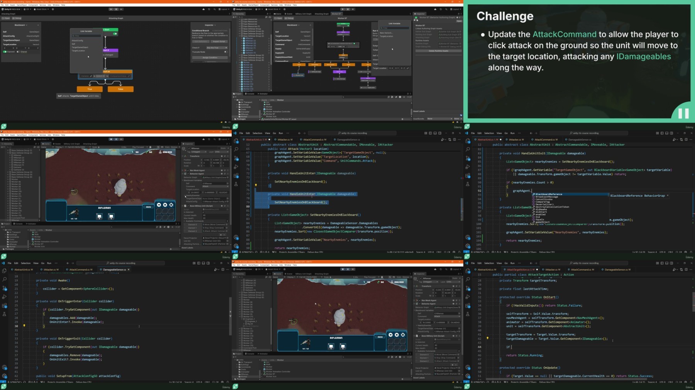Open Search sidebar in VS Code window with HandleUnitEnter selected

(x=236, y=149)
